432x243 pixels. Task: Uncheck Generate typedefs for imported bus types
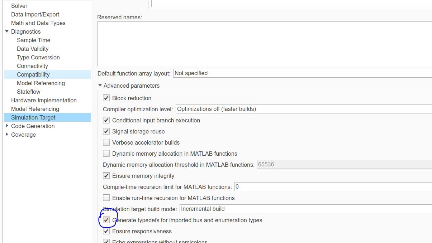tap(106, 220)
